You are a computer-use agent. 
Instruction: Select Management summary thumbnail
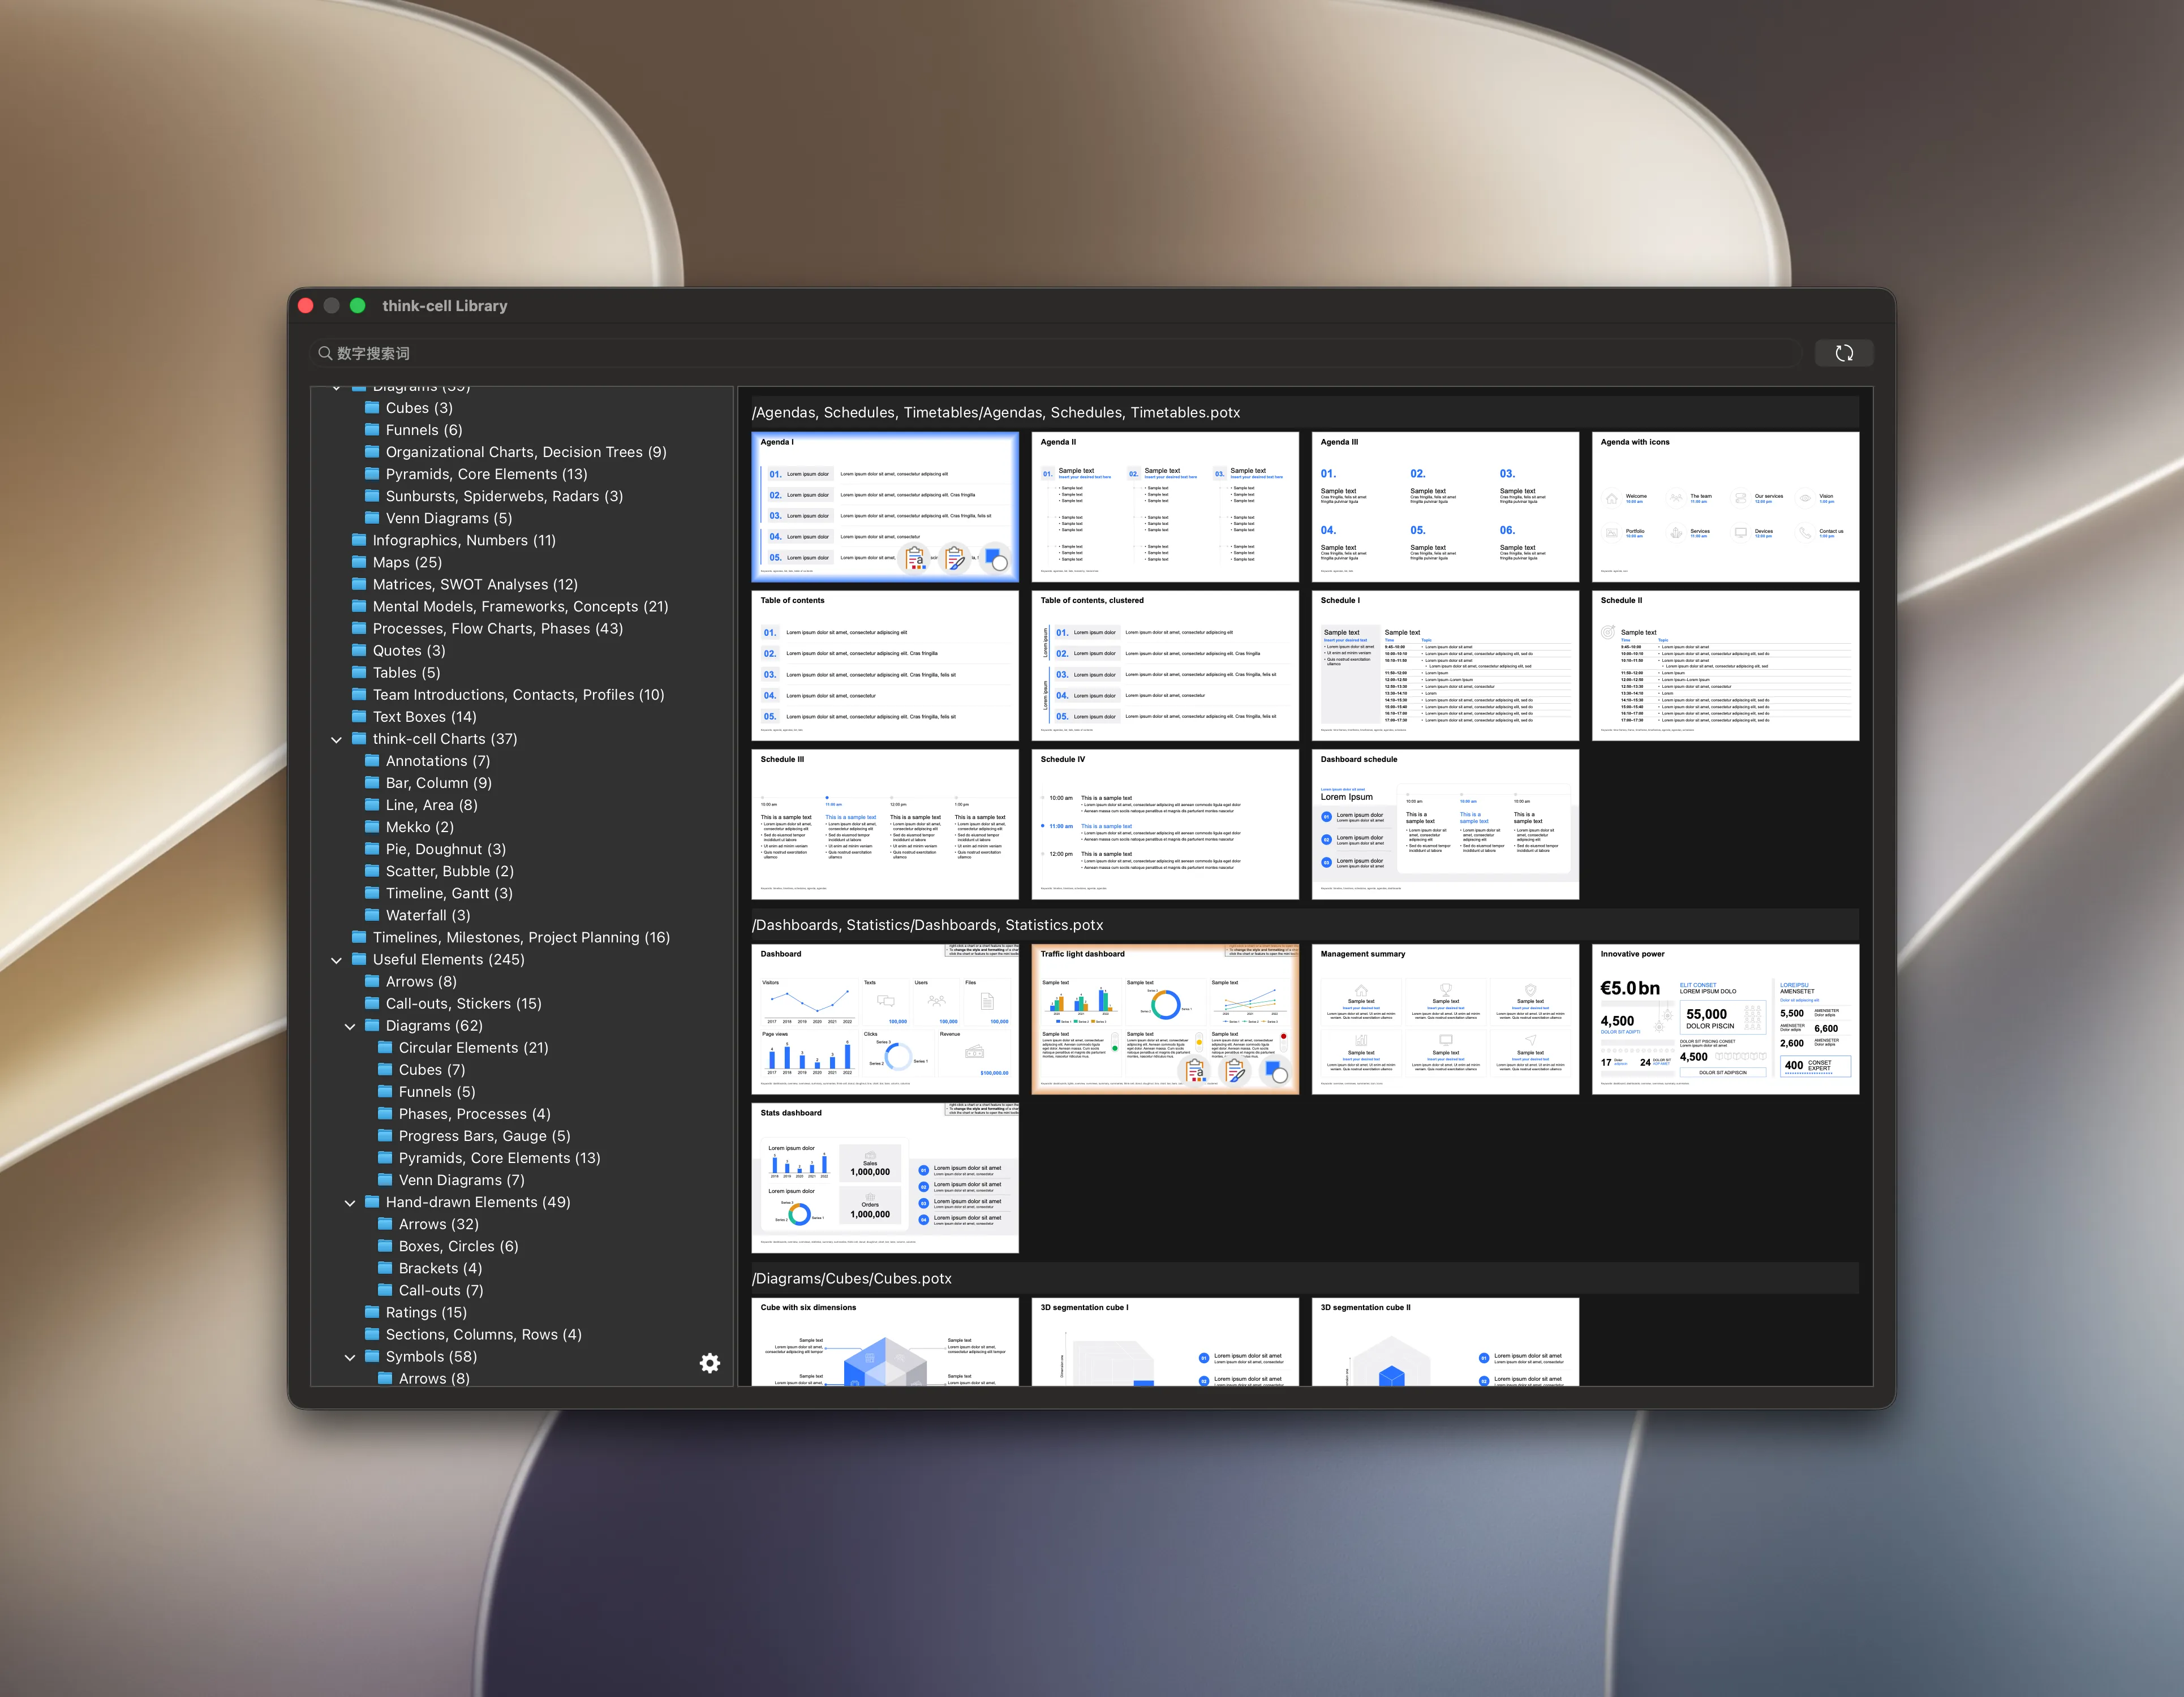click(1445, 1019)
